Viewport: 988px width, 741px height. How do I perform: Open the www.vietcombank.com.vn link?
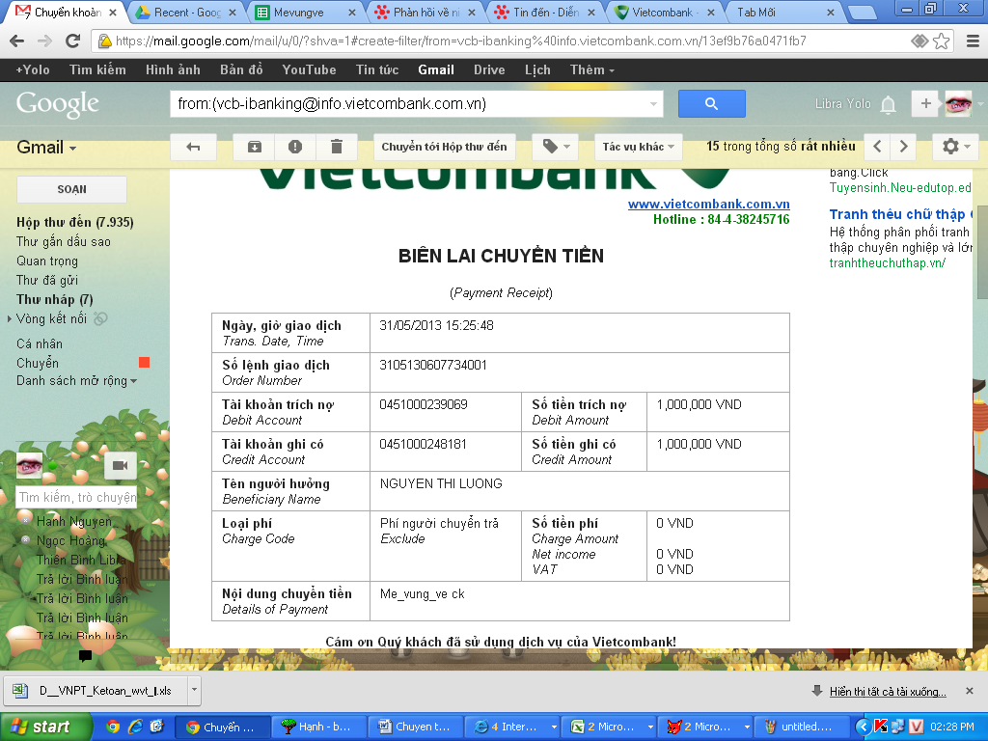point(708,204)
